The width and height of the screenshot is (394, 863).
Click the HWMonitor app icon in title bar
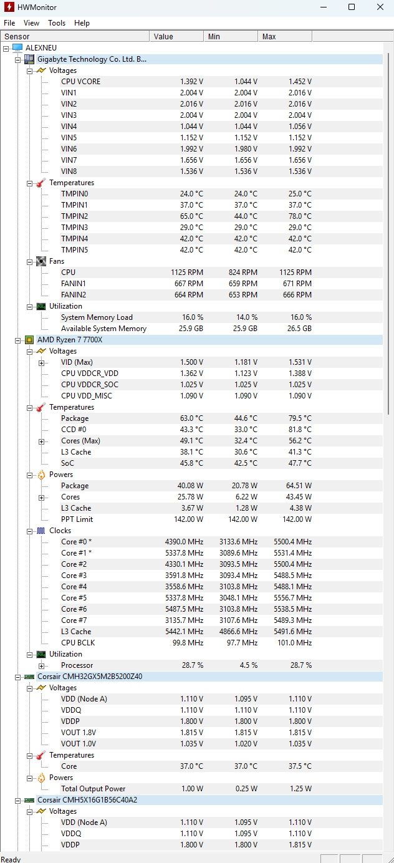(9, 7)
